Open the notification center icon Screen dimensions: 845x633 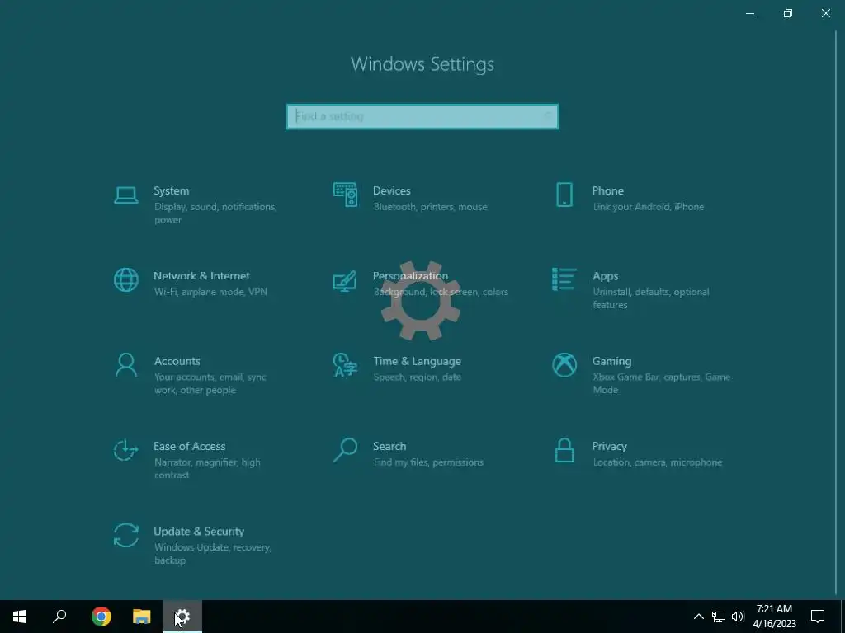[818, 617]
